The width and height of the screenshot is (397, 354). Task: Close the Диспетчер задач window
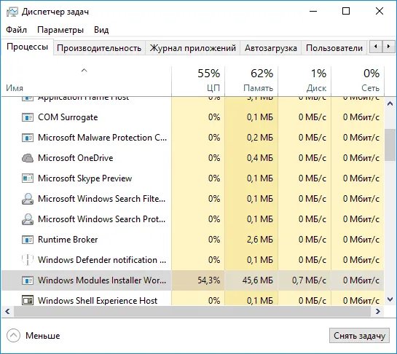pyautogui.click(x=380, y=11)
